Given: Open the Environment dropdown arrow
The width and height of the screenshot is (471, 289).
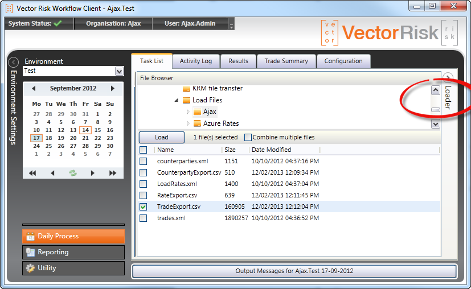Looking at the screenshot, I should (x=119, y=72).
